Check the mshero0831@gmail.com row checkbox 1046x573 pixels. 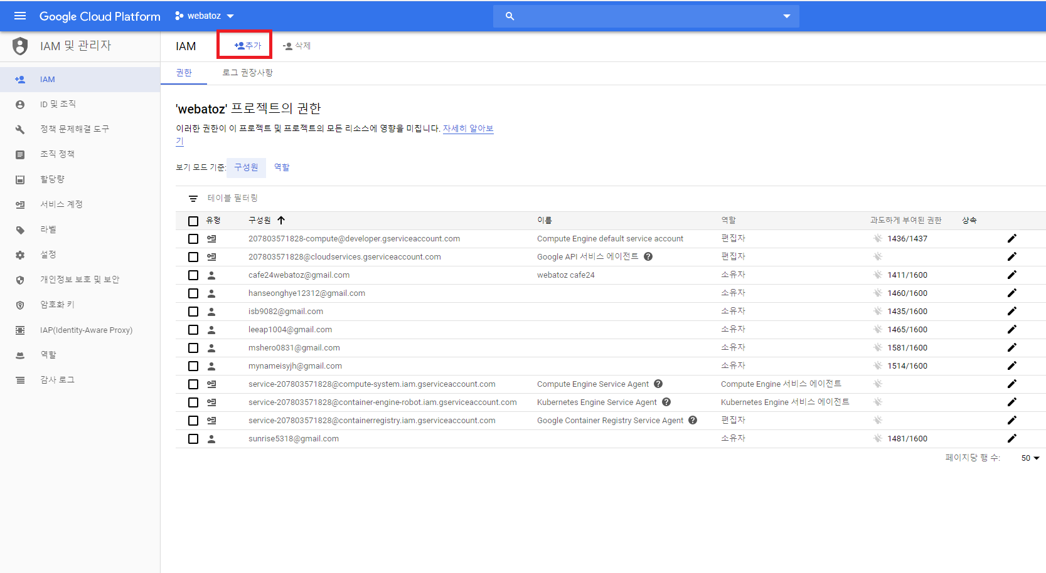pyautogui.click(x=193, y=348)
